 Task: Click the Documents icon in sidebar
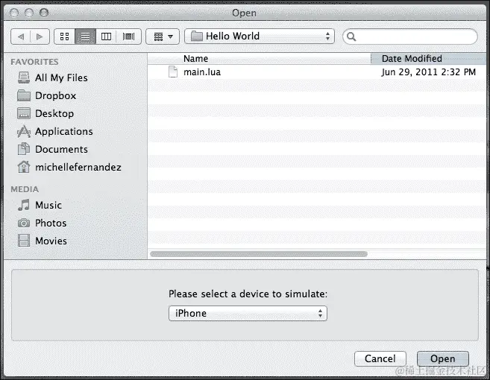click(24, 149)
